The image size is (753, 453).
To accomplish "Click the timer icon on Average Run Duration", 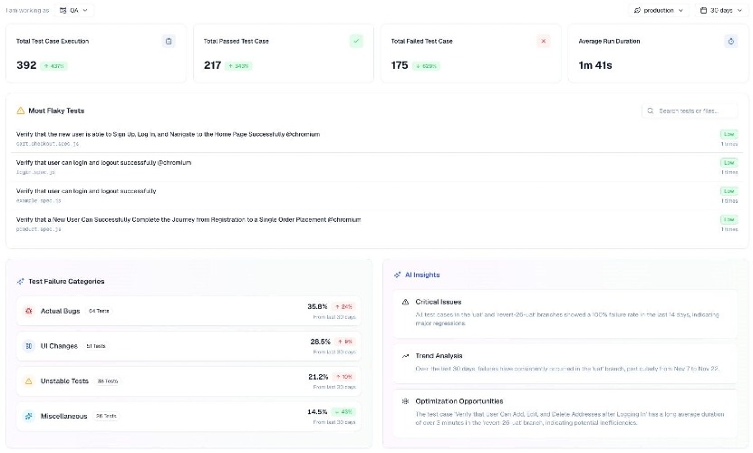I will click(x=730, y=41).
